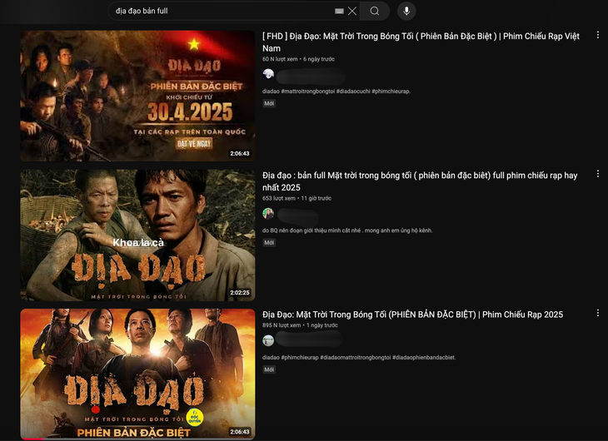
Task: Click hashtag '#diadaophienbandacbiet.' in third description
Action: pos(424,358)
